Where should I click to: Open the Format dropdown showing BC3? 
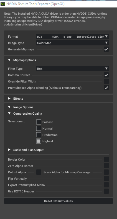72,37
